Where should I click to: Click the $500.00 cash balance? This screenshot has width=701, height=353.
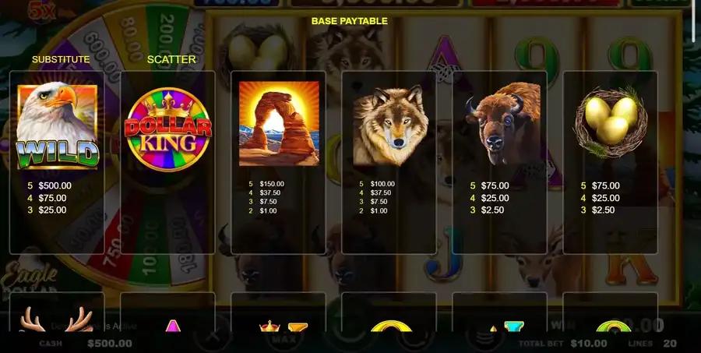pos(110,344)
